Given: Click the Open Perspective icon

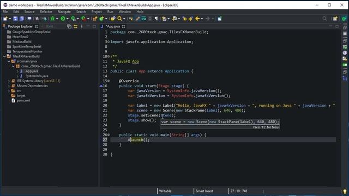Looking at the screenshot, I should (x=335, y=19).
